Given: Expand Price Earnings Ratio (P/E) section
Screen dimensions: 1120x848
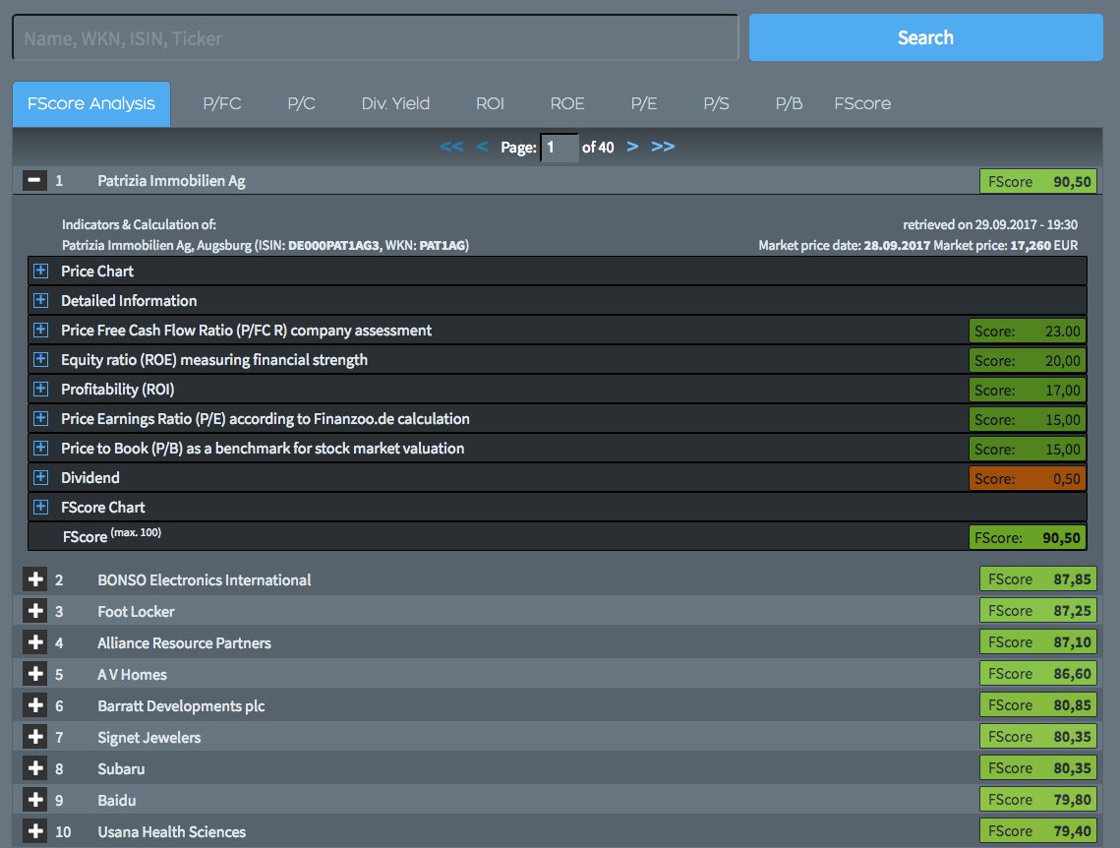Looking at the screenshot, I should pos(40,418).
